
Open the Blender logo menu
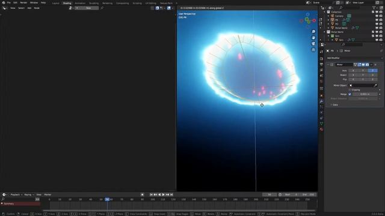tap(4, 2)
